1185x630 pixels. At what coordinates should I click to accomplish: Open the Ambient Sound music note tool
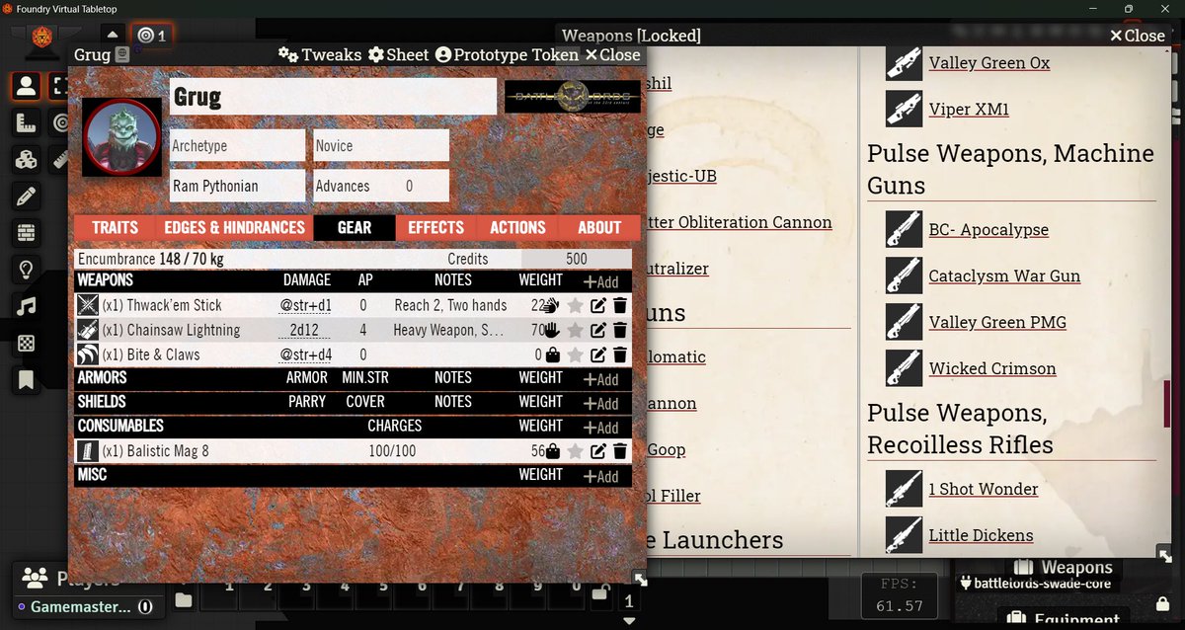tap(26, 306)
